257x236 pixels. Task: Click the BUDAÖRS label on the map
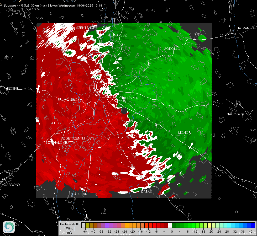coord(66,99)
